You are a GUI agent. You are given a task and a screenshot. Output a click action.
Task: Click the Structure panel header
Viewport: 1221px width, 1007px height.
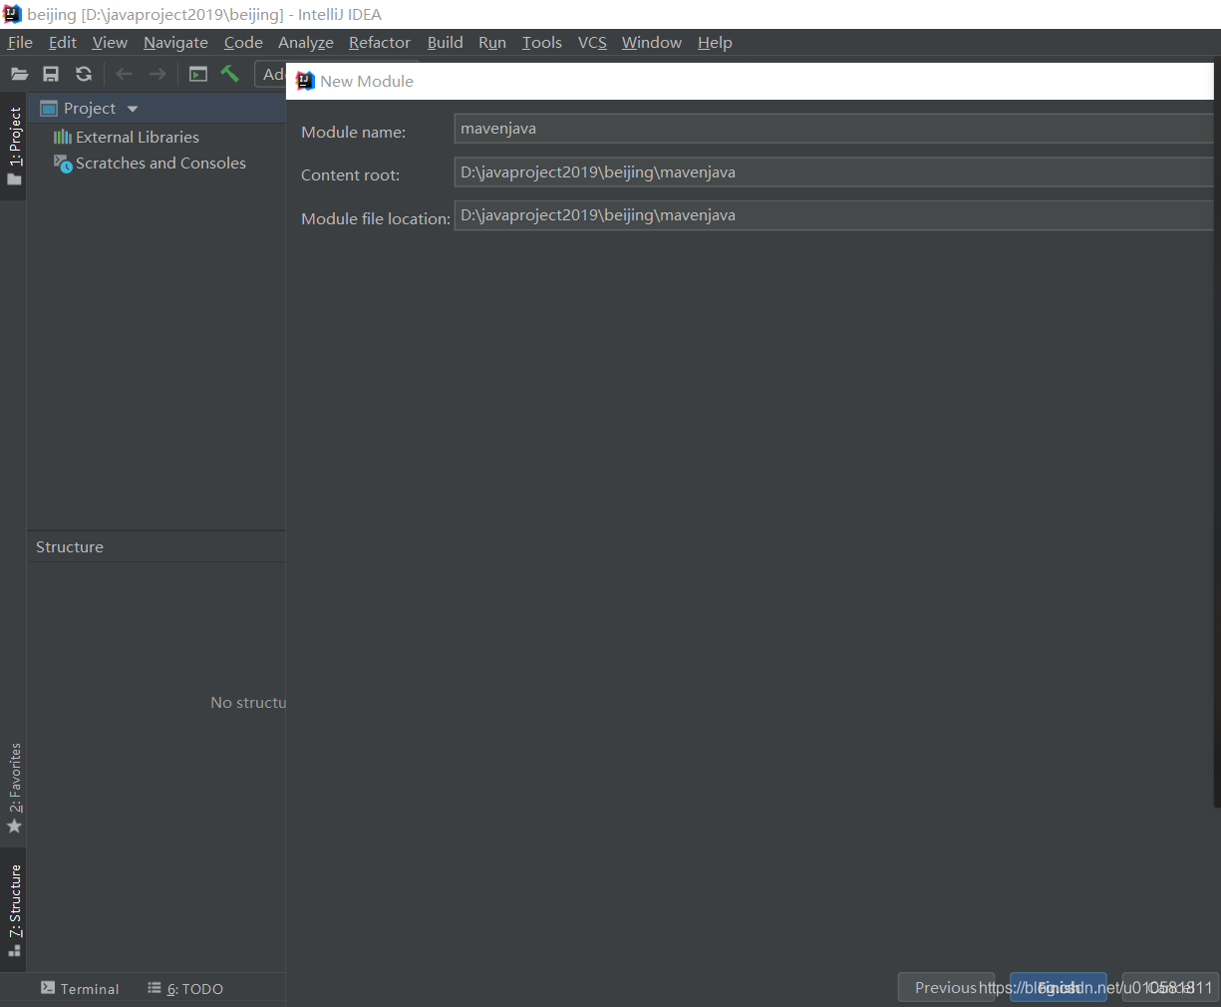(155, 546)
